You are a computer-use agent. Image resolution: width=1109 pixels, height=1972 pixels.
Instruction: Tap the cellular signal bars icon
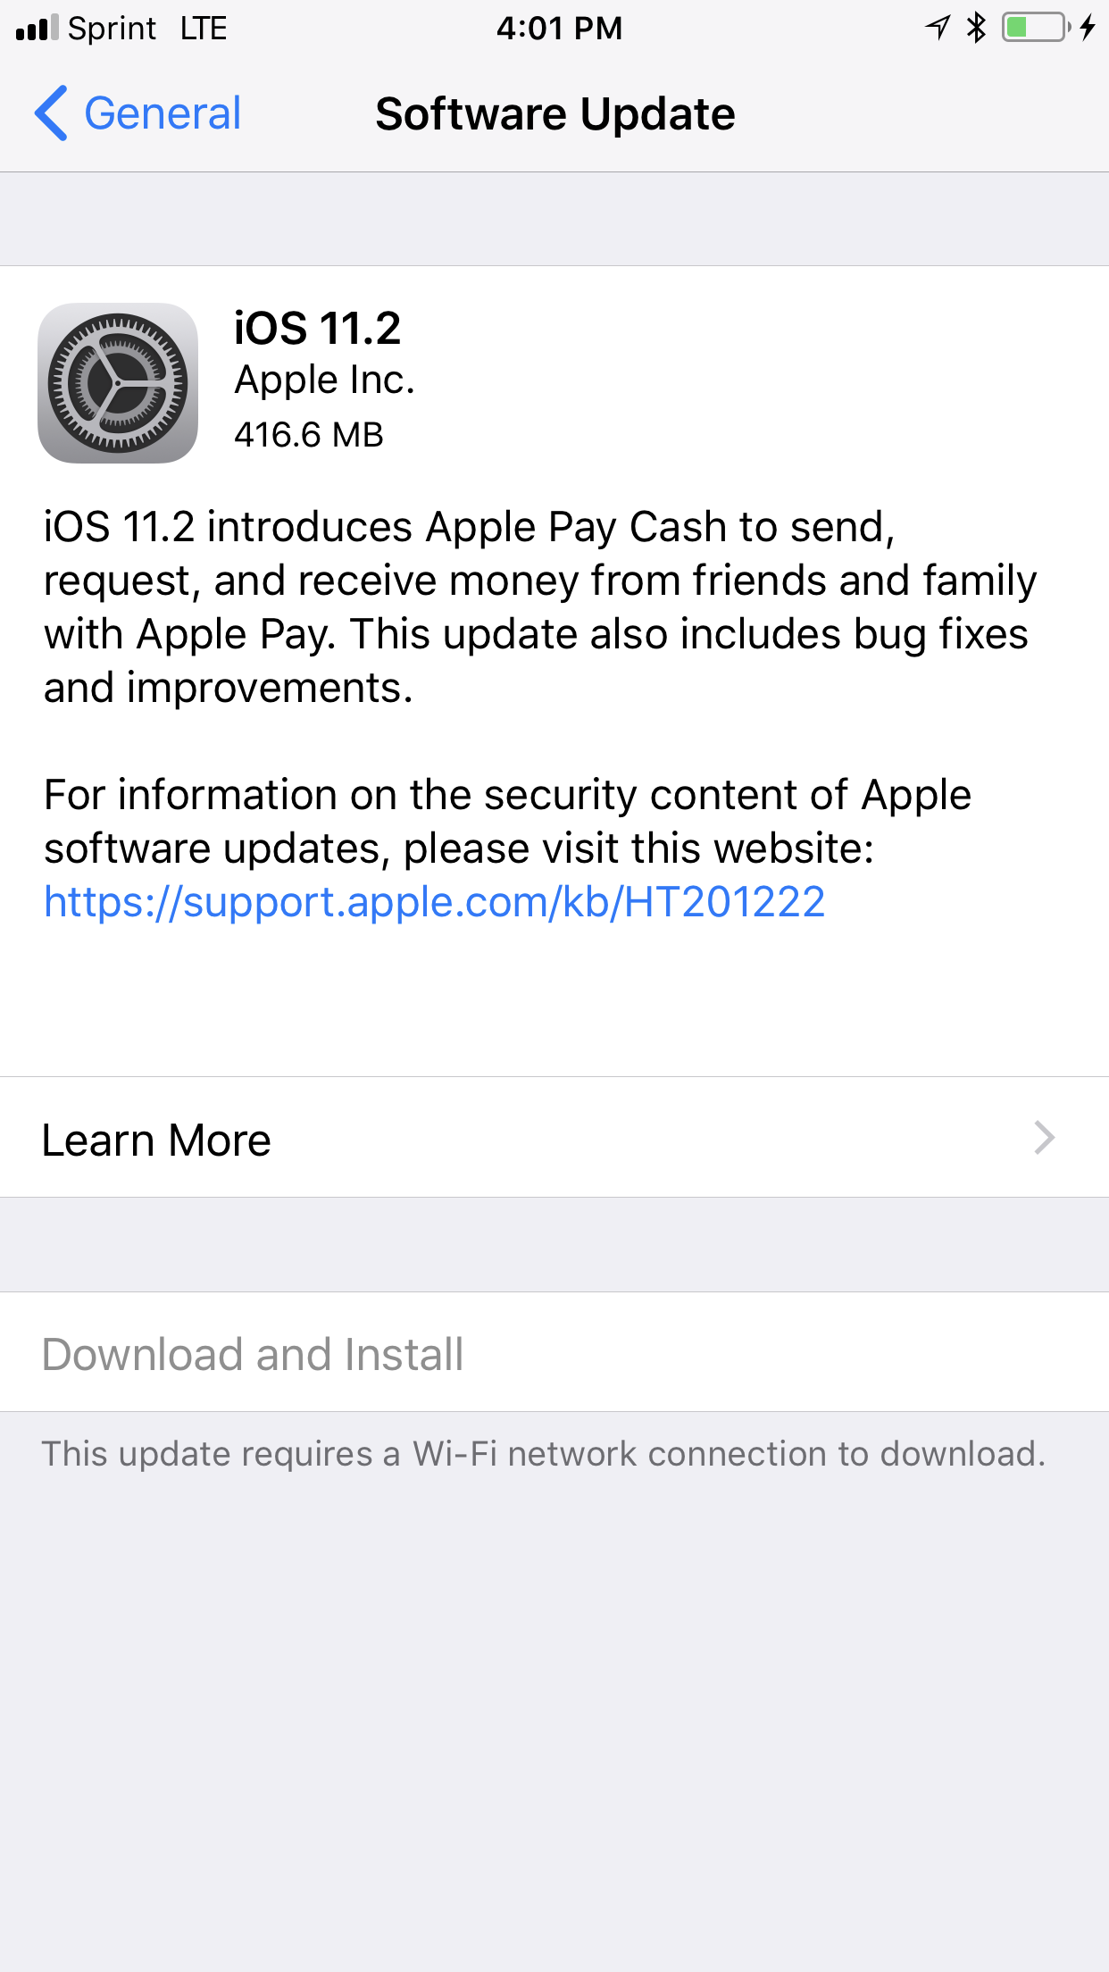coord(38,28)
